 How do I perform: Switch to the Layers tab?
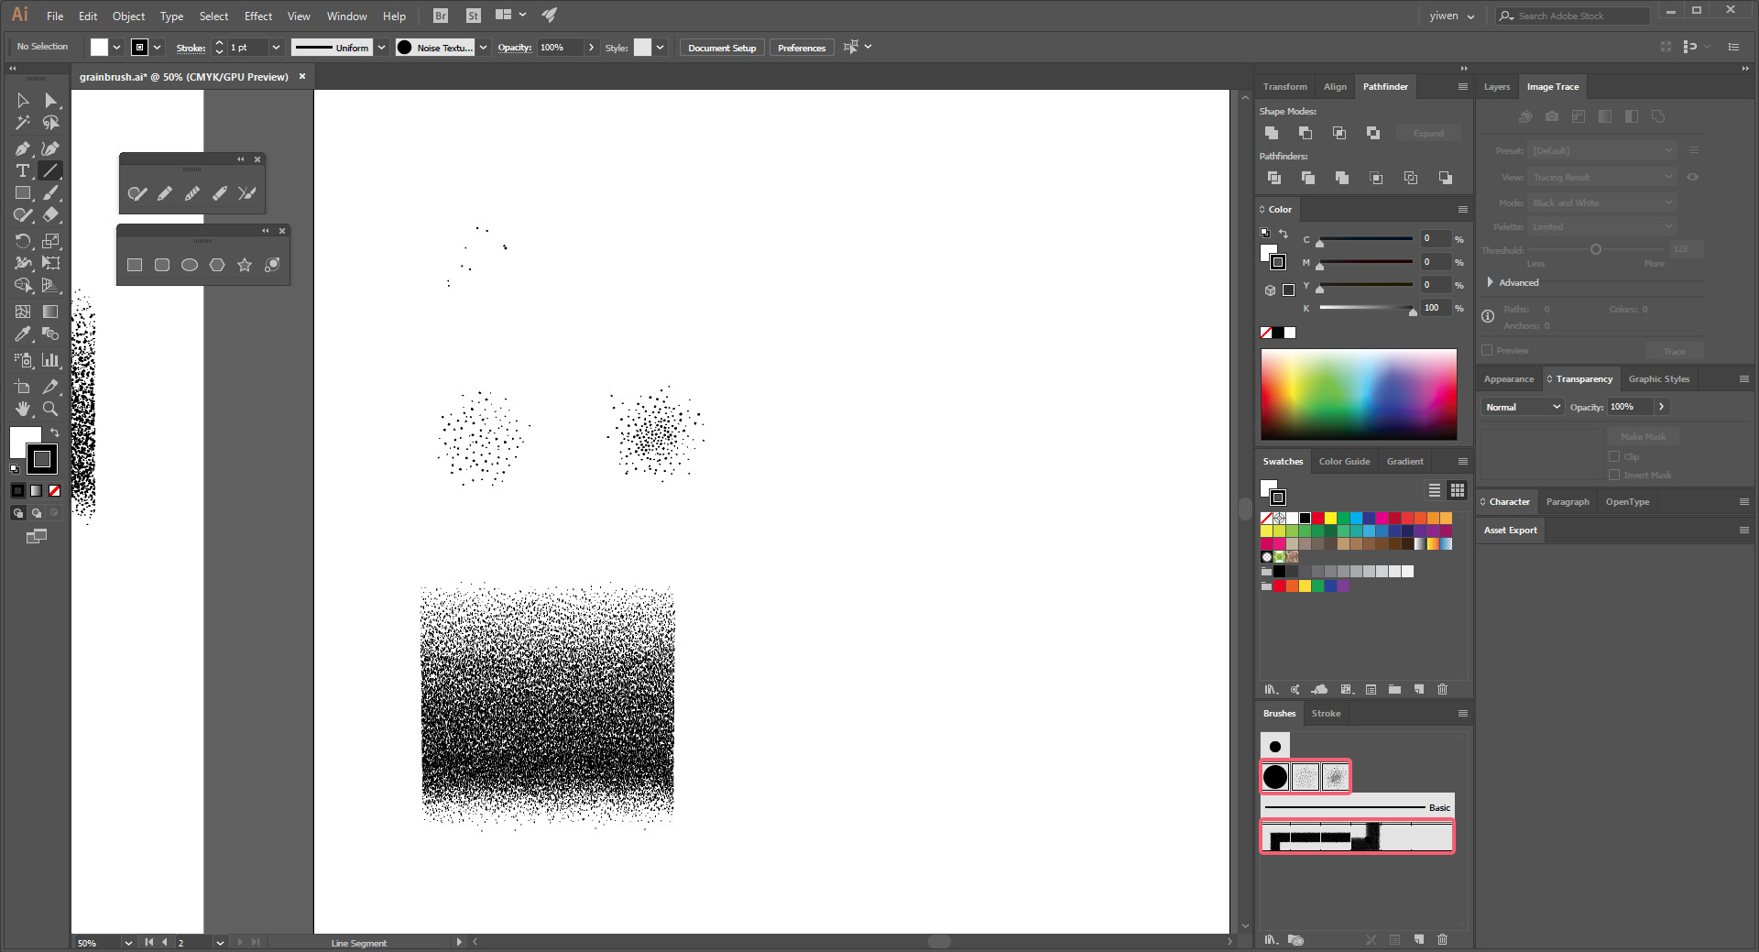pos(1497,87)
